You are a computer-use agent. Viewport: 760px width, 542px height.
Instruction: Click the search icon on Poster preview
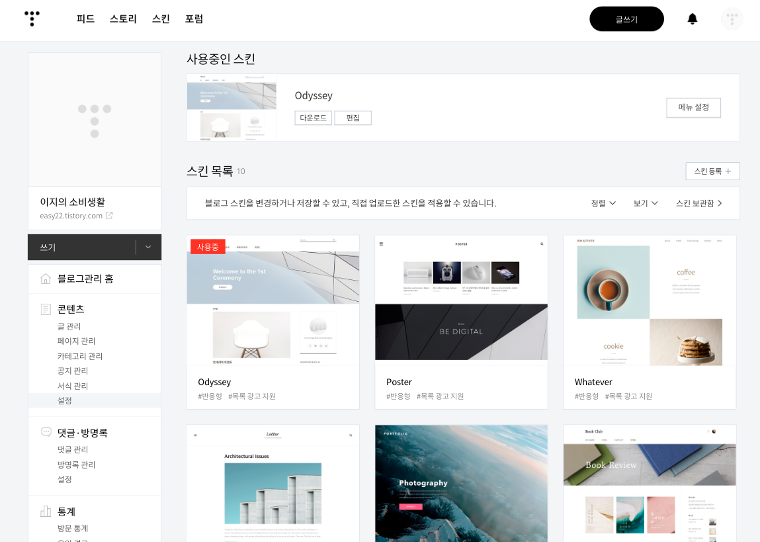[x=542, y=244]
